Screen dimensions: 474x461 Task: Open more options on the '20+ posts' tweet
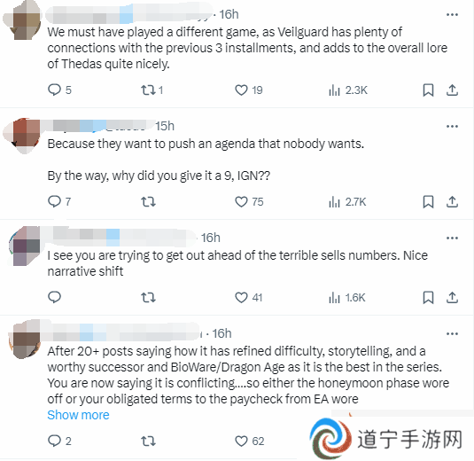452,333
